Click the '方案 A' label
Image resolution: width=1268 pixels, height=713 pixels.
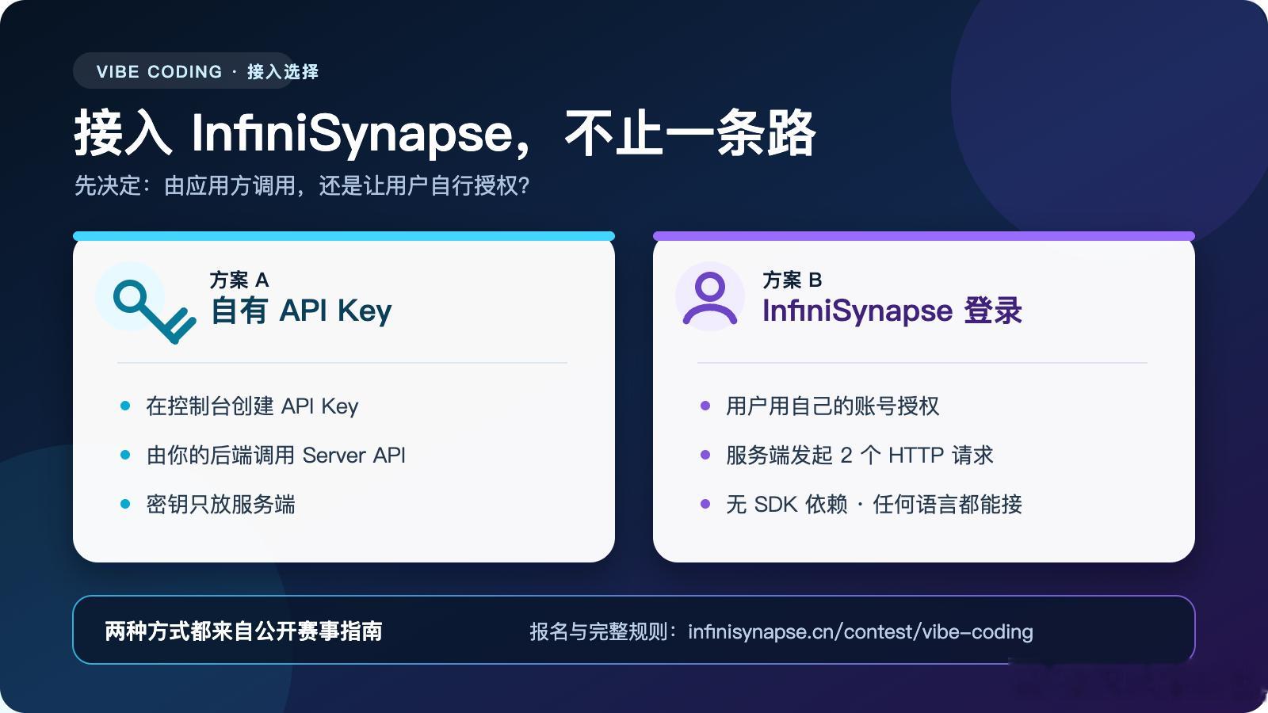239,280
